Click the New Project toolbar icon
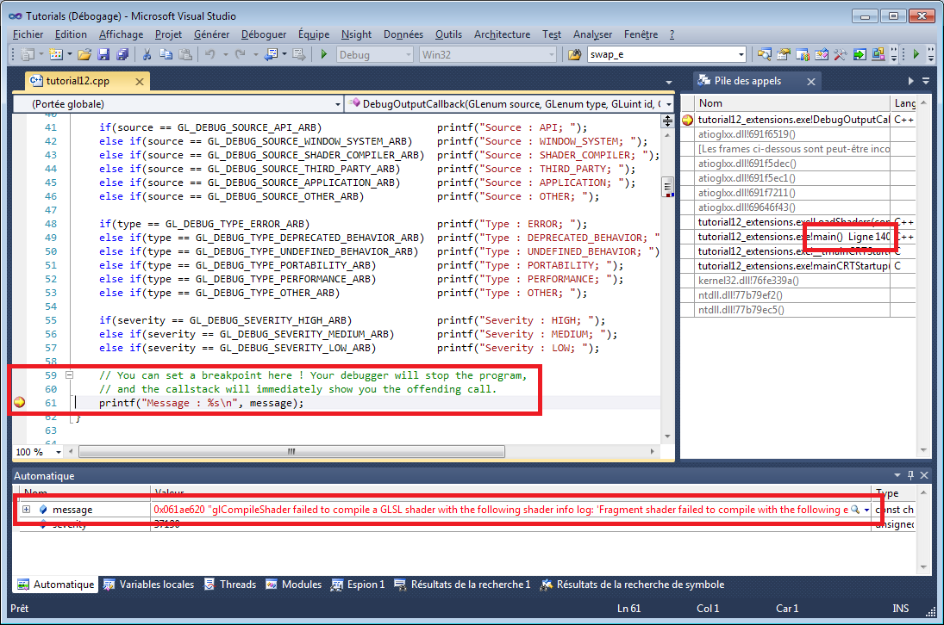 click(27, 55)
